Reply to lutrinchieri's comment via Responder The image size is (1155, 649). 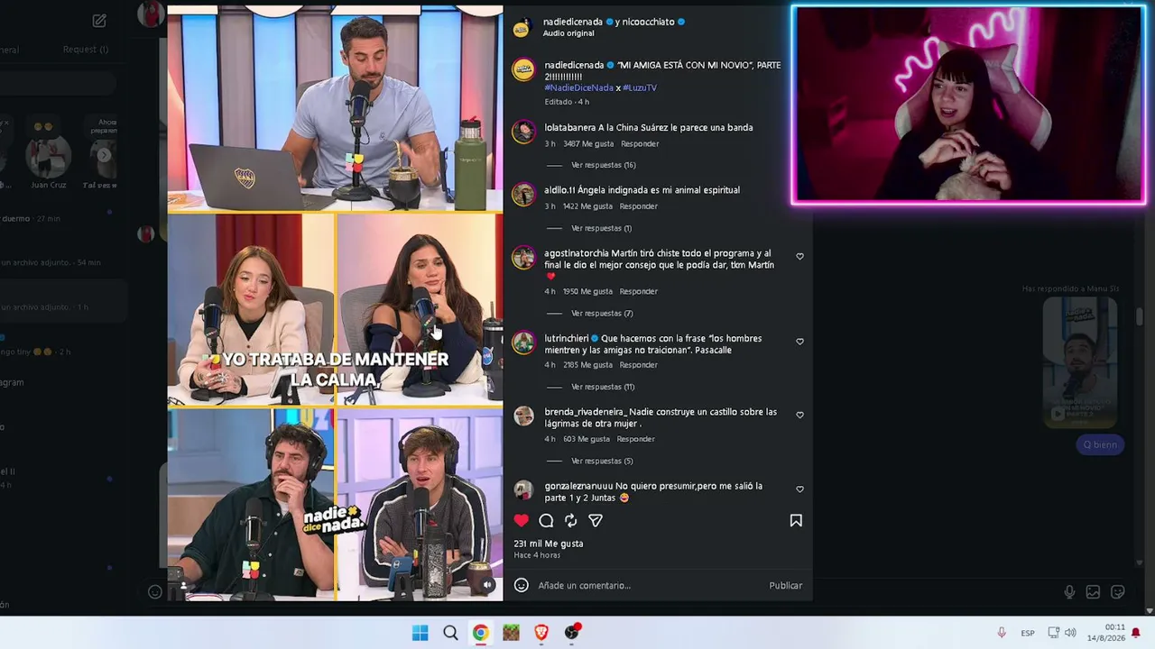coord(638,365)
